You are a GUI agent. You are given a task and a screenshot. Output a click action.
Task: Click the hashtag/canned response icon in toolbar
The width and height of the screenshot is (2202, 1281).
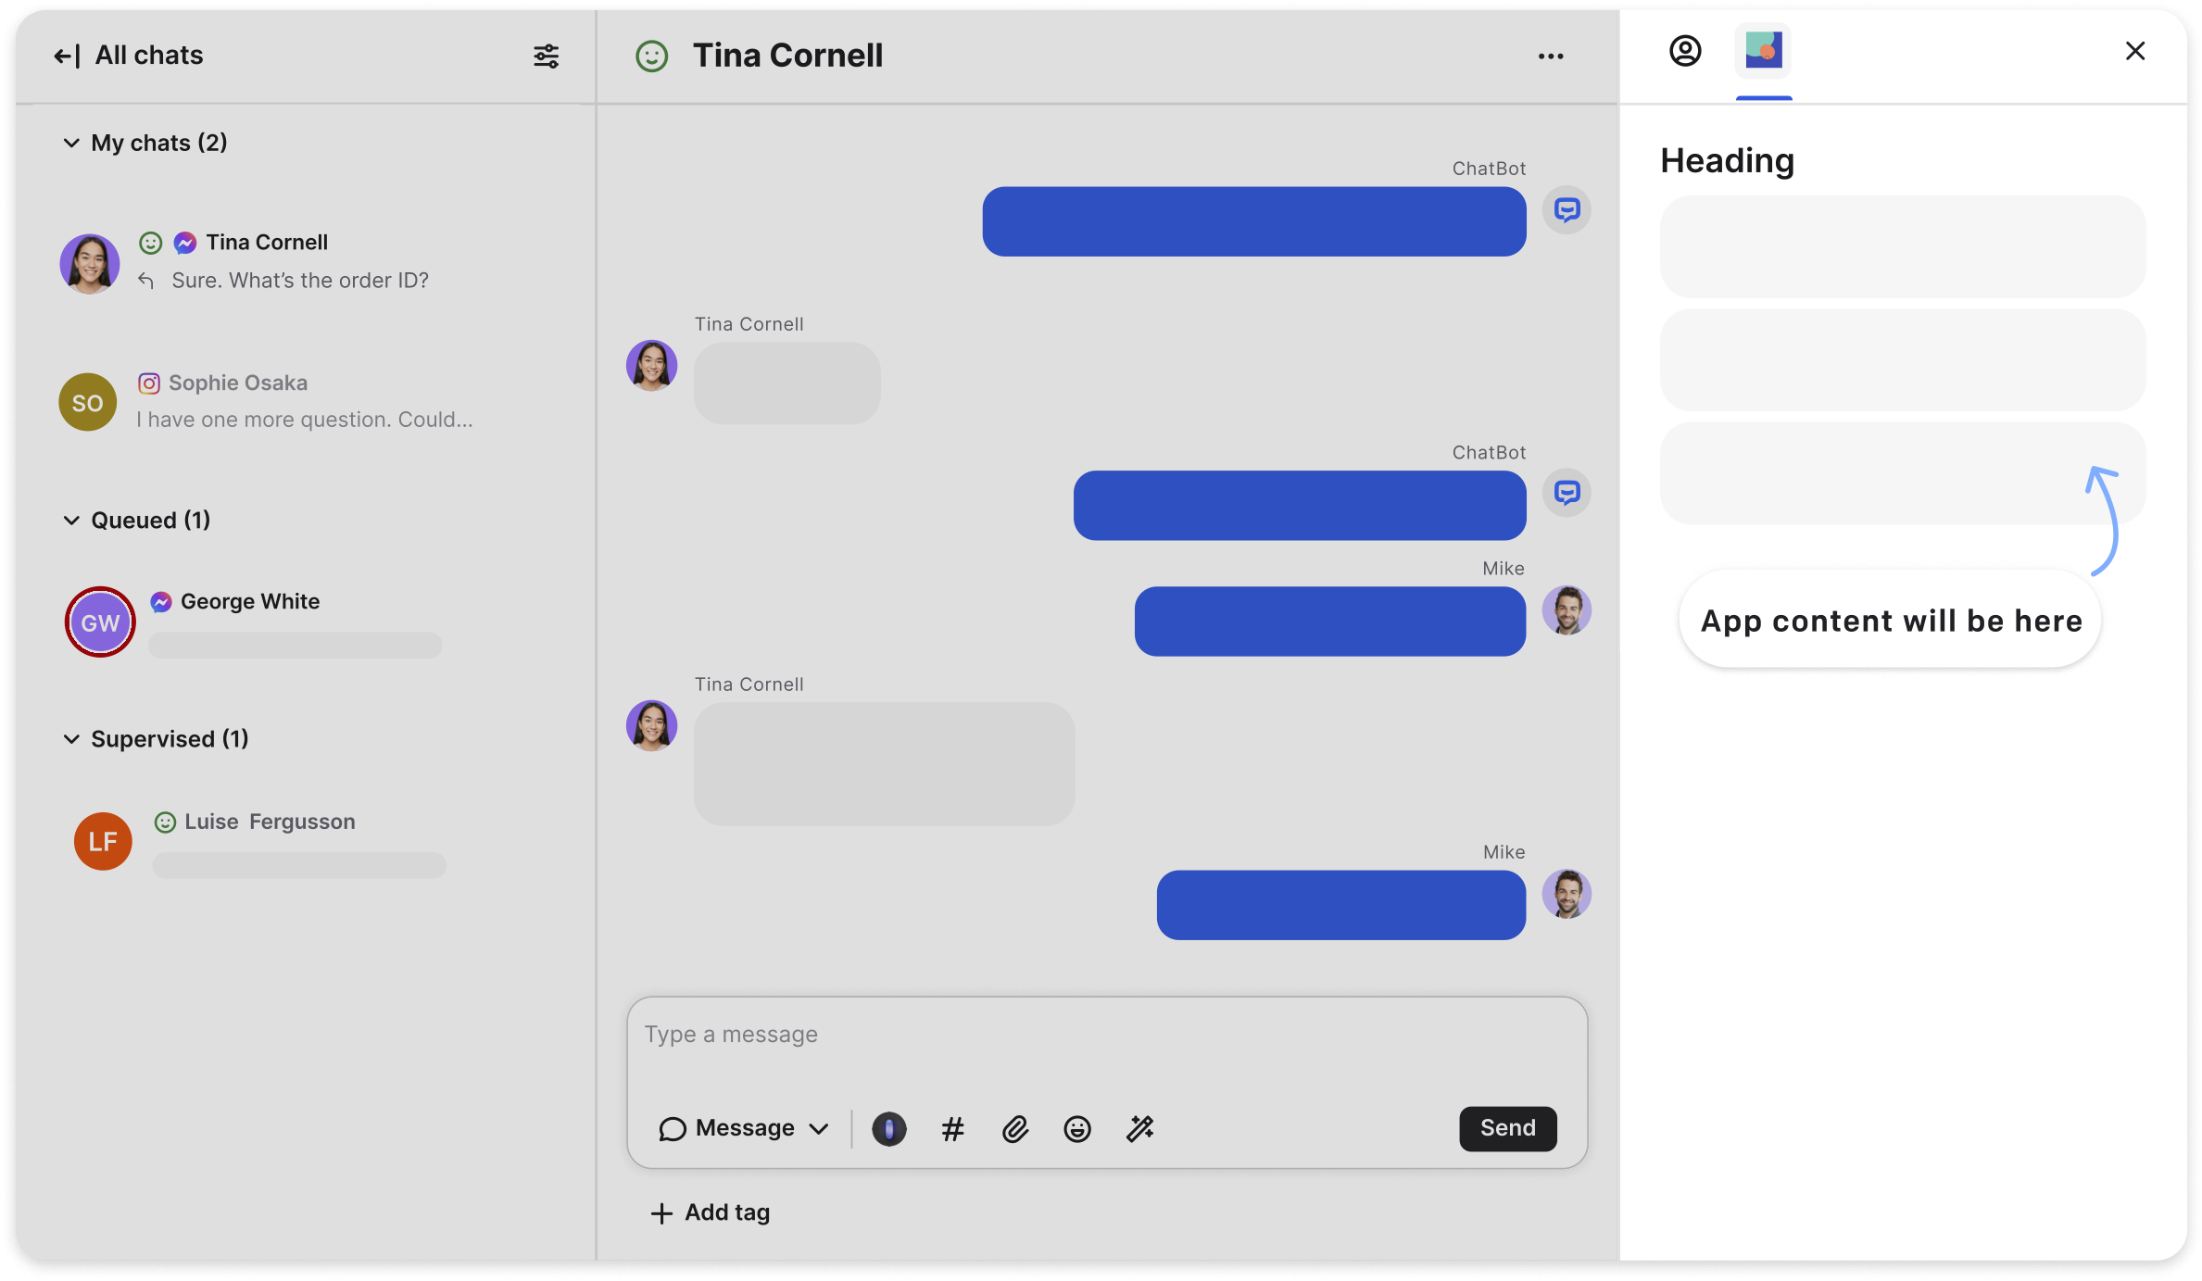[x=953, y=1128]
